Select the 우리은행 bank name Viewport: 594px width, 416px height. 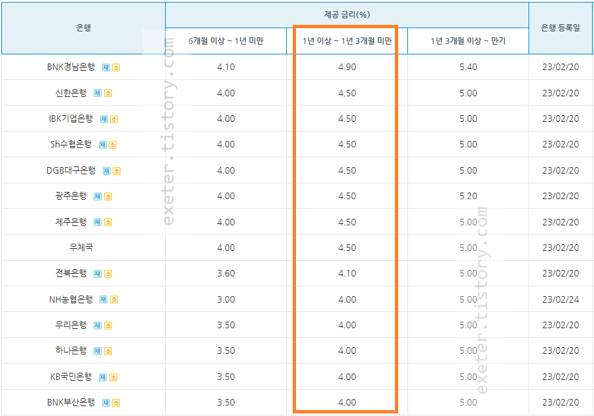click(71, 325)
